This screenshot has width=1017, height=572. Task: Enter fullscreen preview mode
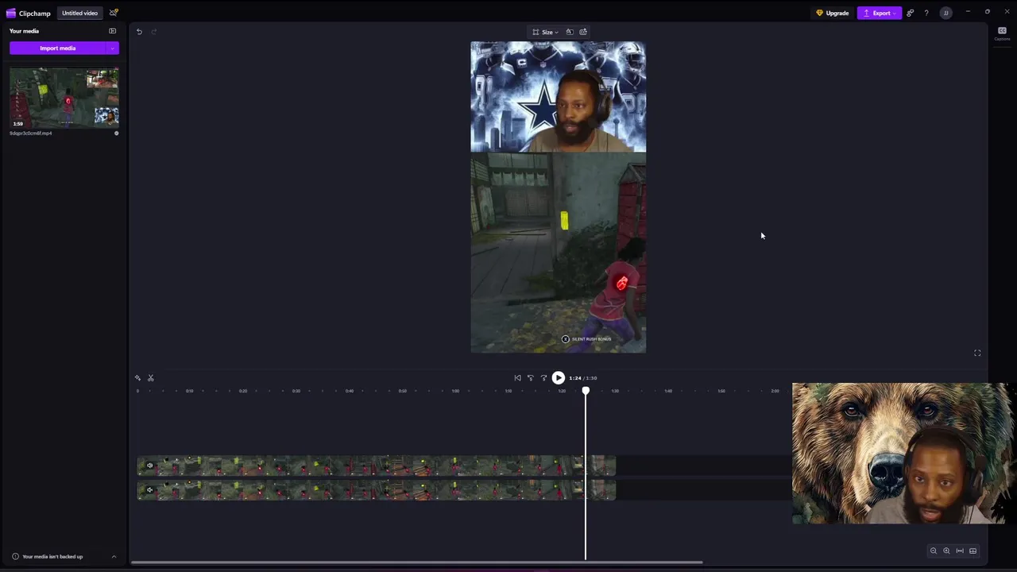pos(977,353)
